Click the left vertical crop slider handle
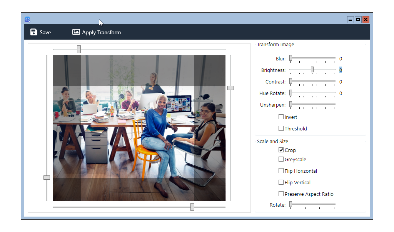Image resolution: width=394 pixels, height=232 pixels. click(47, 178)
